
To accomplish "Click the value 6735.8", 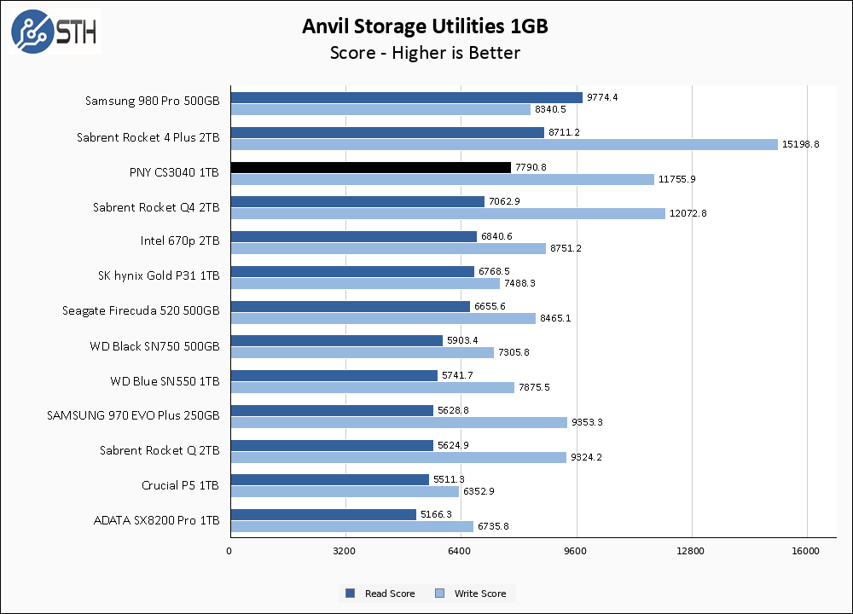I will coord(493,526).
